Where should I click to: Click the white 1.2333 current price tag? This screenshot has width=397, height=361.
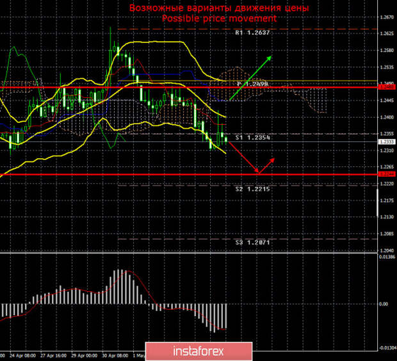click(387, 141)
